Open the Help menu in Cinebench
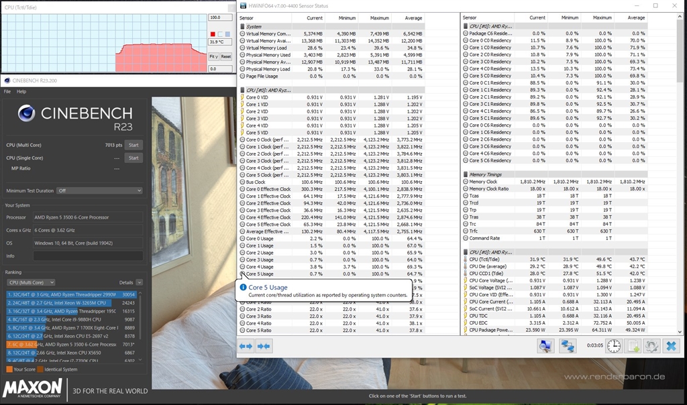Image resolution: width=687 pixels, height=405 pixels. coord(21,91)
